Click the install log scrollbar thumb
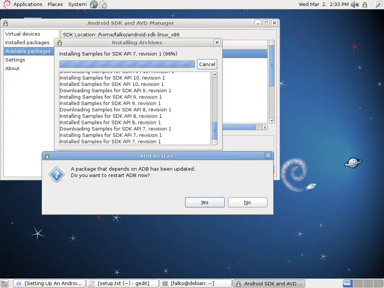Viewport: 384px width, 288px height. point(214,131)
